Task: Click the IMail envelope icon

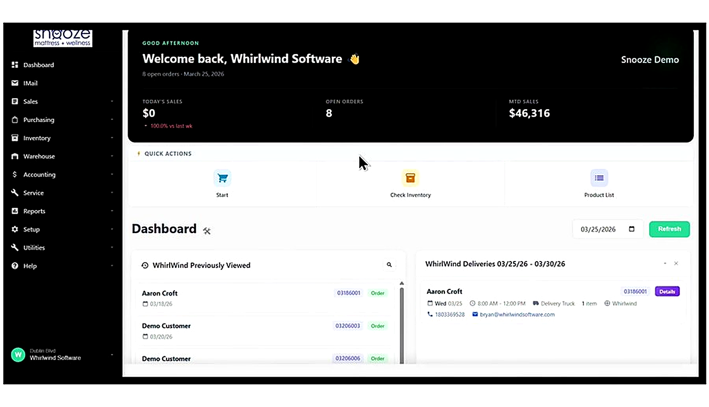Action: pos(15,83)
